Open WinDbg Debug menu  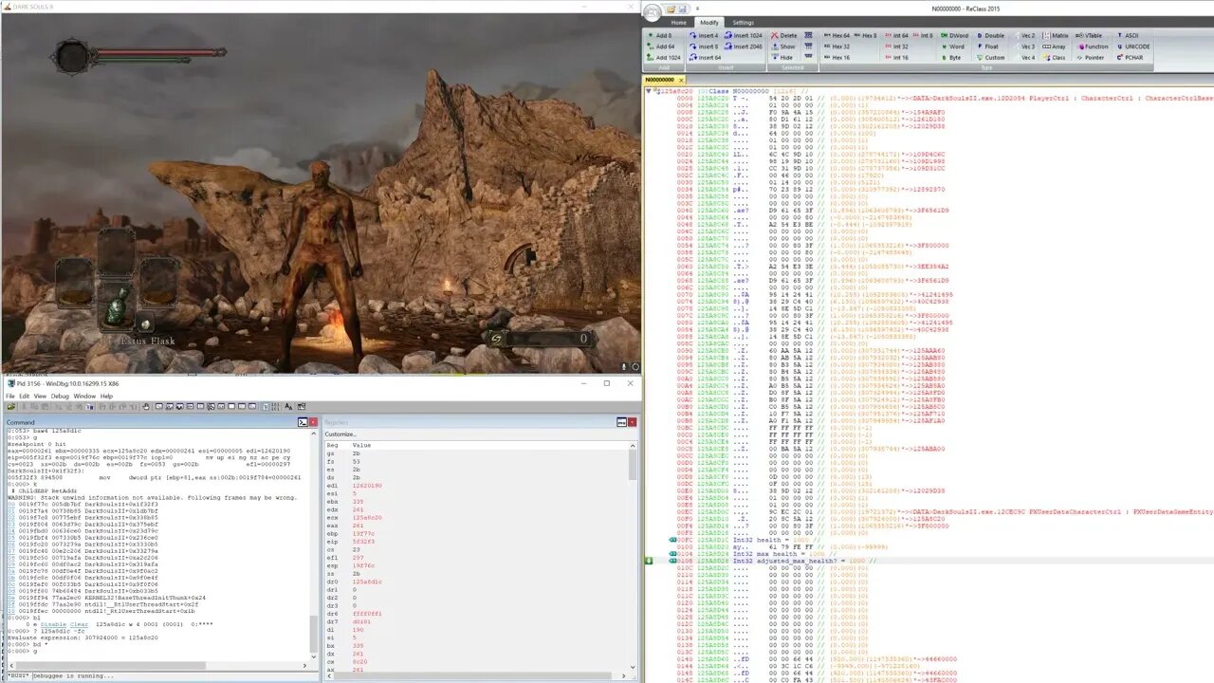point(60,396)
